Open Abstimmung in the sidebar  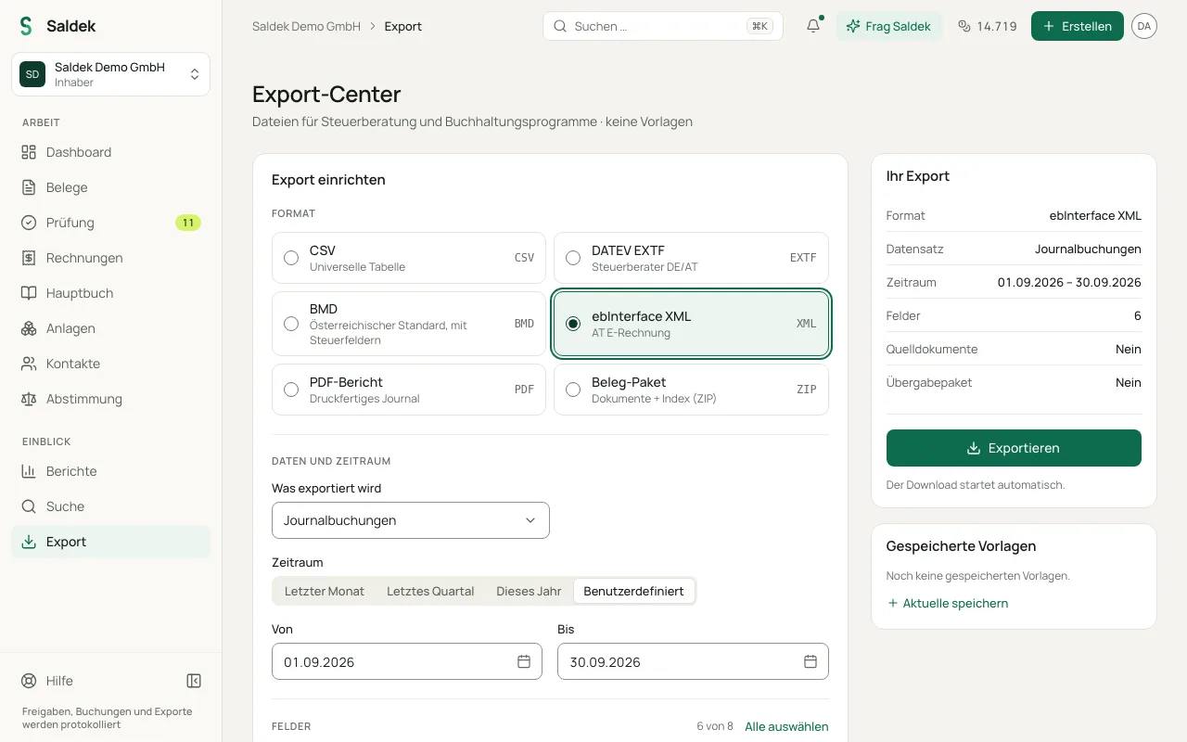tap(111, 399)
